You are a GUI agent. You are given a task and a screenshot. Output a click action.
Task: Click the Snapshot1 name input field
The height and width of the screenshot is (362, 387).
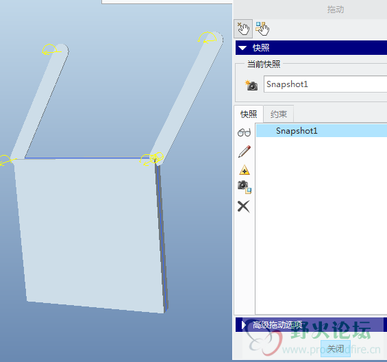(325, 84)
